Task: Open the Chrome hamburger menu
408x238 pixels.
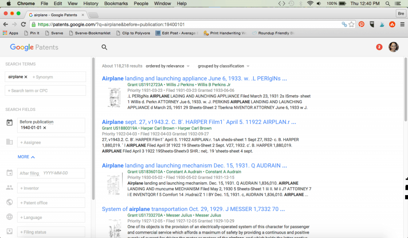Action: [x=402, y=24]
